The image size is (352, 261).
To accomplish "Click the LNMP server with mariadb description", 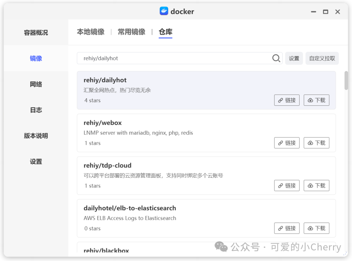I will [138, 133].
